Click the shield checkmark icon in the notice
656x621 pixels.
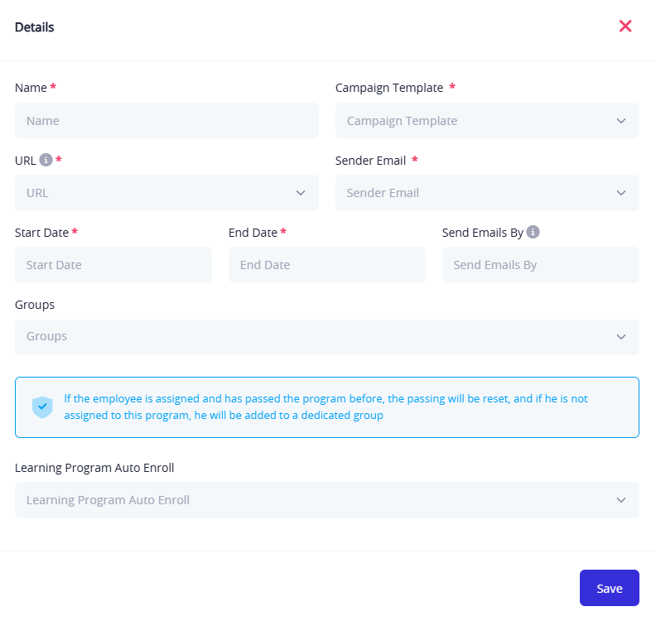[42, 407]
